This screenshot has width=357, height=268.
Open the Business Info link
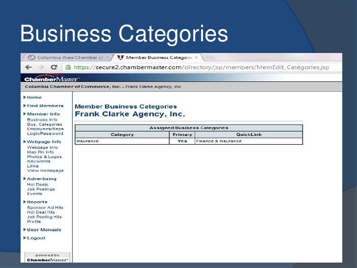click(x=42, y=120)
